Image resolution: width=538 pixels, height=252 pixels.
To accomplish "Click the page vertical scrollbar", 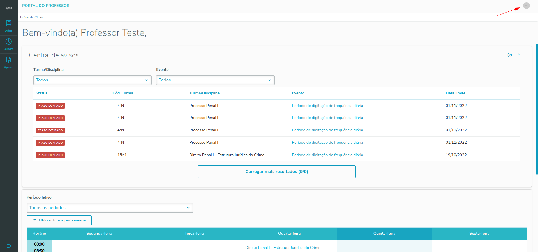I will (537, 109).
